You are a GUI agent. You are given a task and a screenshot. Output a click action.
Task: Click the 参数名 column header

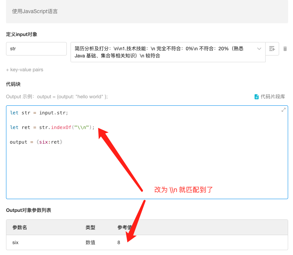click(20, 228)
